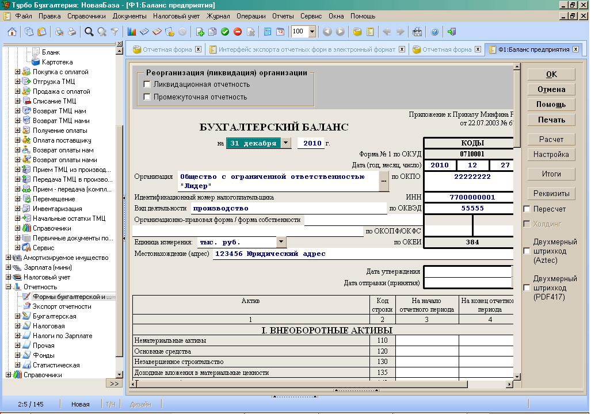Click the bar chart icon in the toolbar
591x414 pixels.
click(132, 32)
